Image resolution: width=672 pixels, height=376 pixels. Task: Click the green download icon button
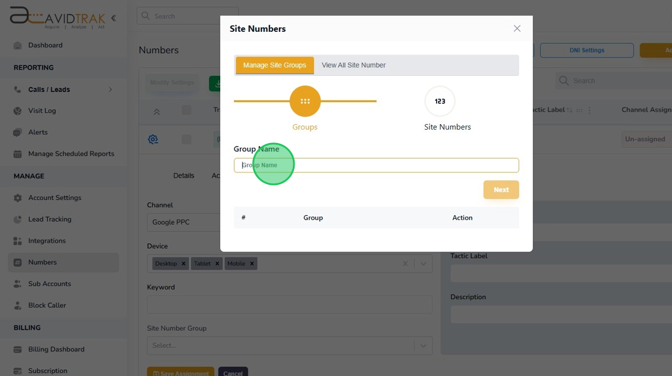coord(215,83)
